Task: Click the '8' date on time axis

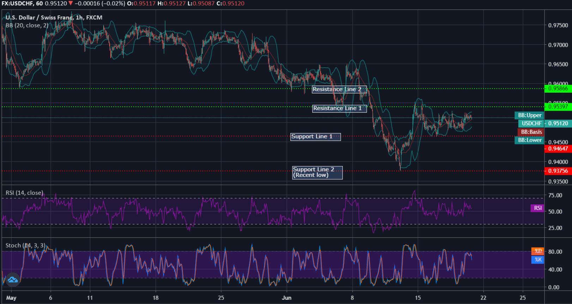Action: [352, 298]
